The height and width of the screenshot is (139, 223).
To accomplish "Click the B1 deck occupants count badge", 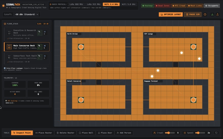I will [x=45, y=57].
